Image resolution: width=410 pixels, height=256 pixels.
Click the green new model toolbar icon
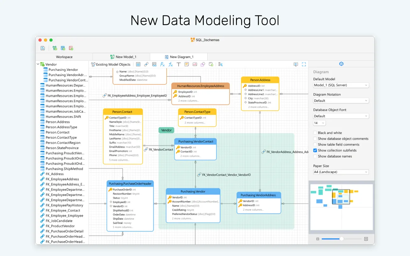(55, 48)
